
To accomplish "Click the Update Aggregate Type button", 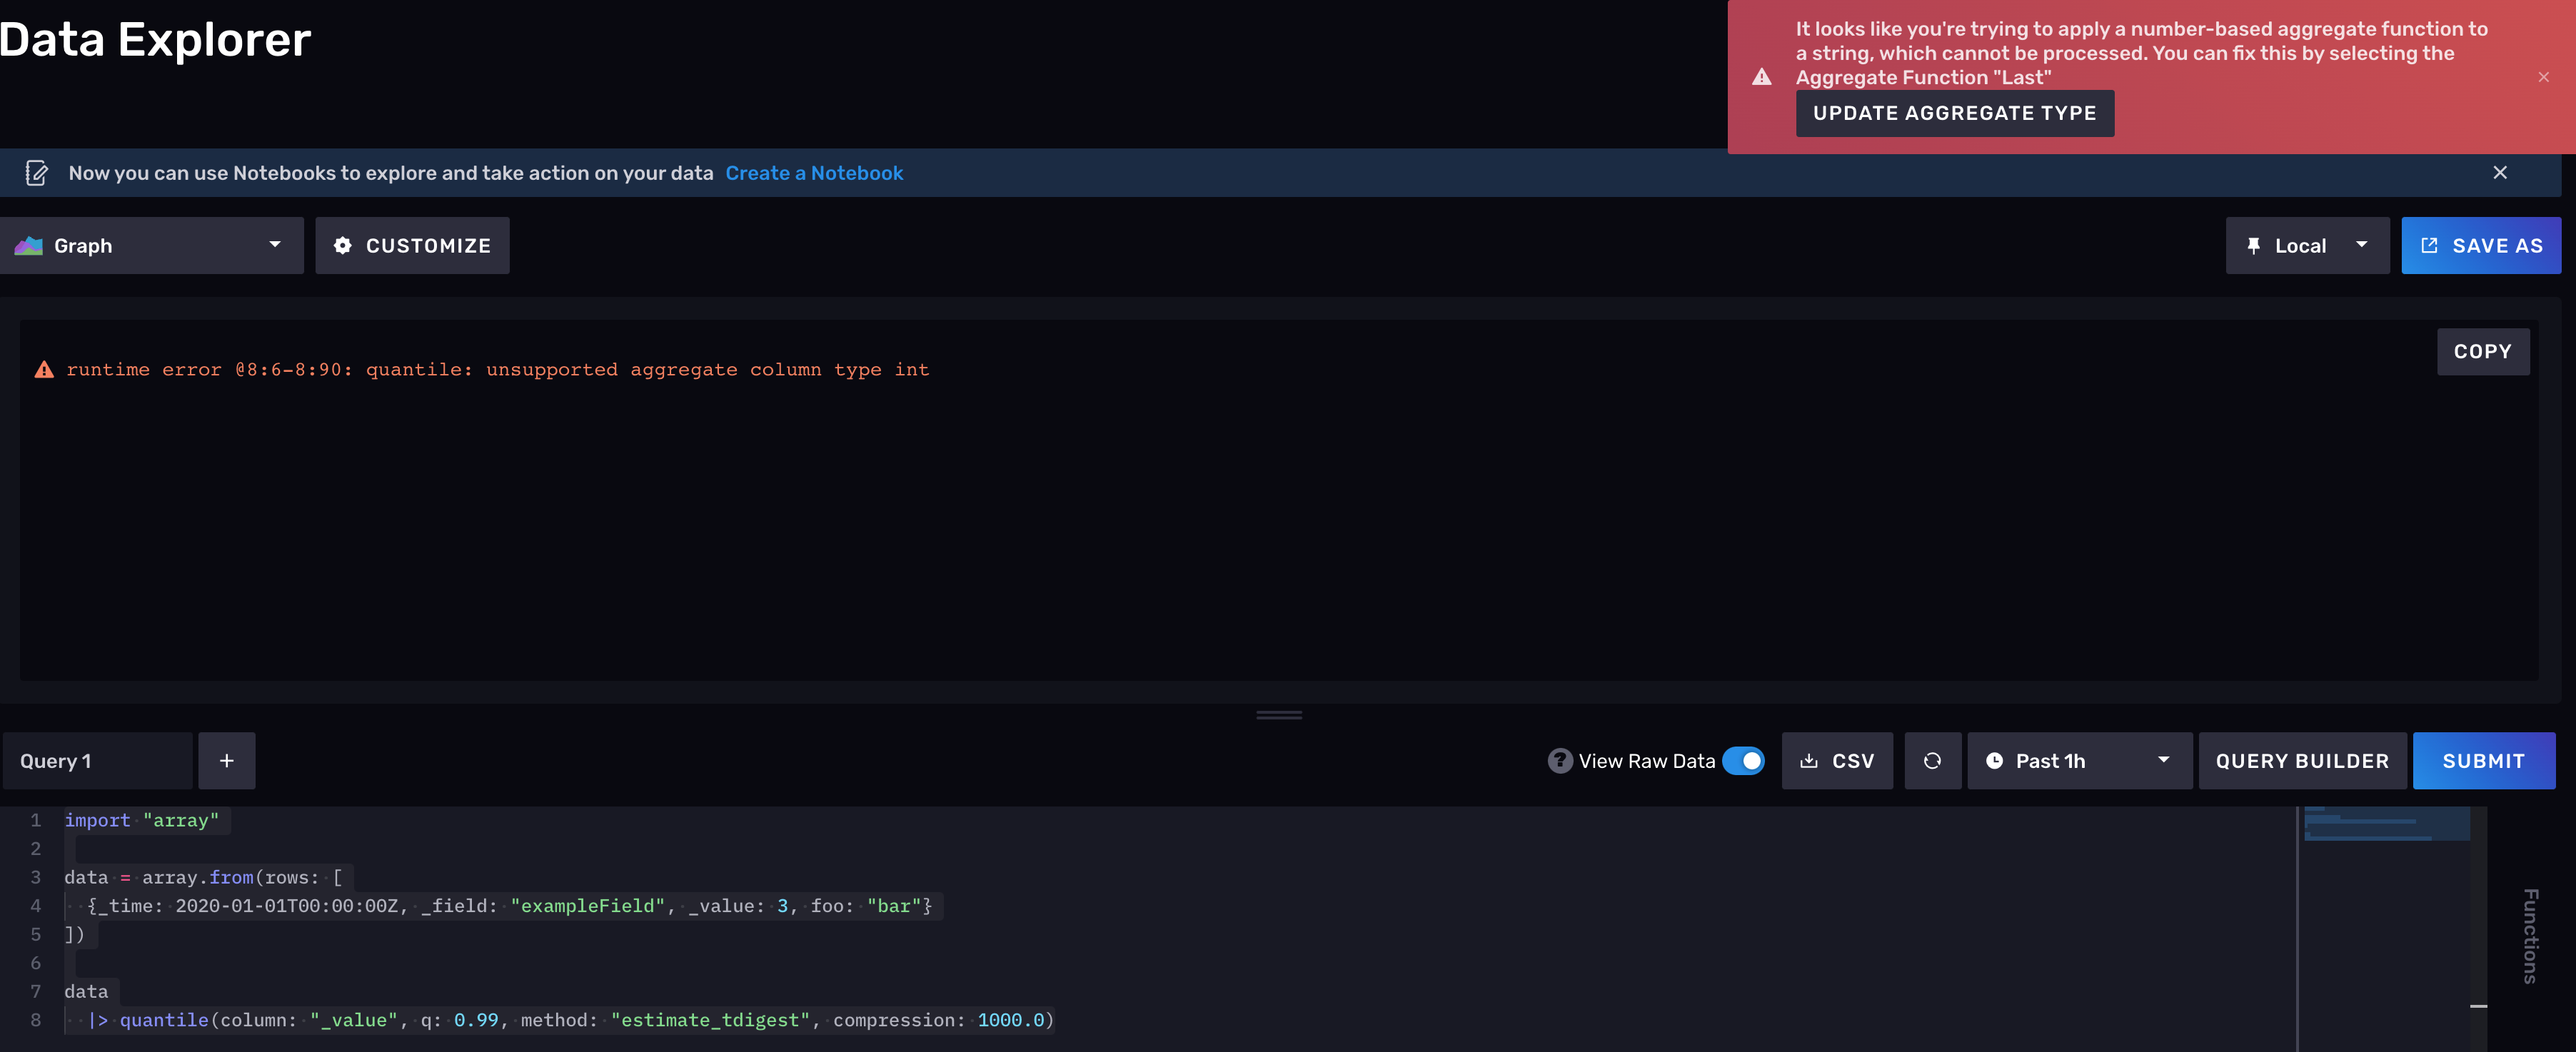I will (x=1954, y=113).
